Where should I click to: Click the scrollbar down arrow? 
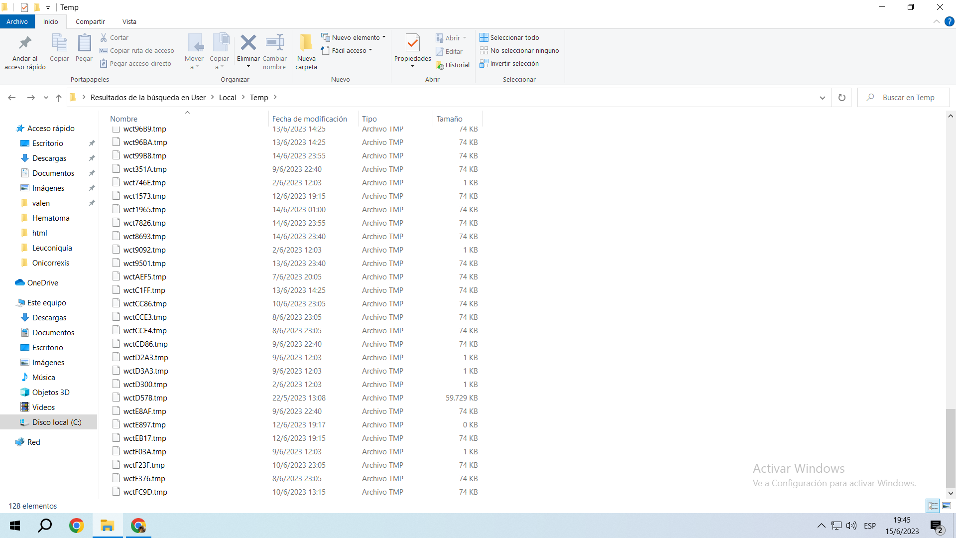point(951,493)
